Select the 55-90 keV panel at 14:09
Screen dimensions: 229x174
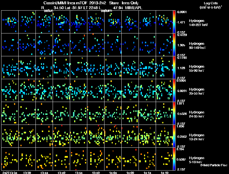pos(130,68)
